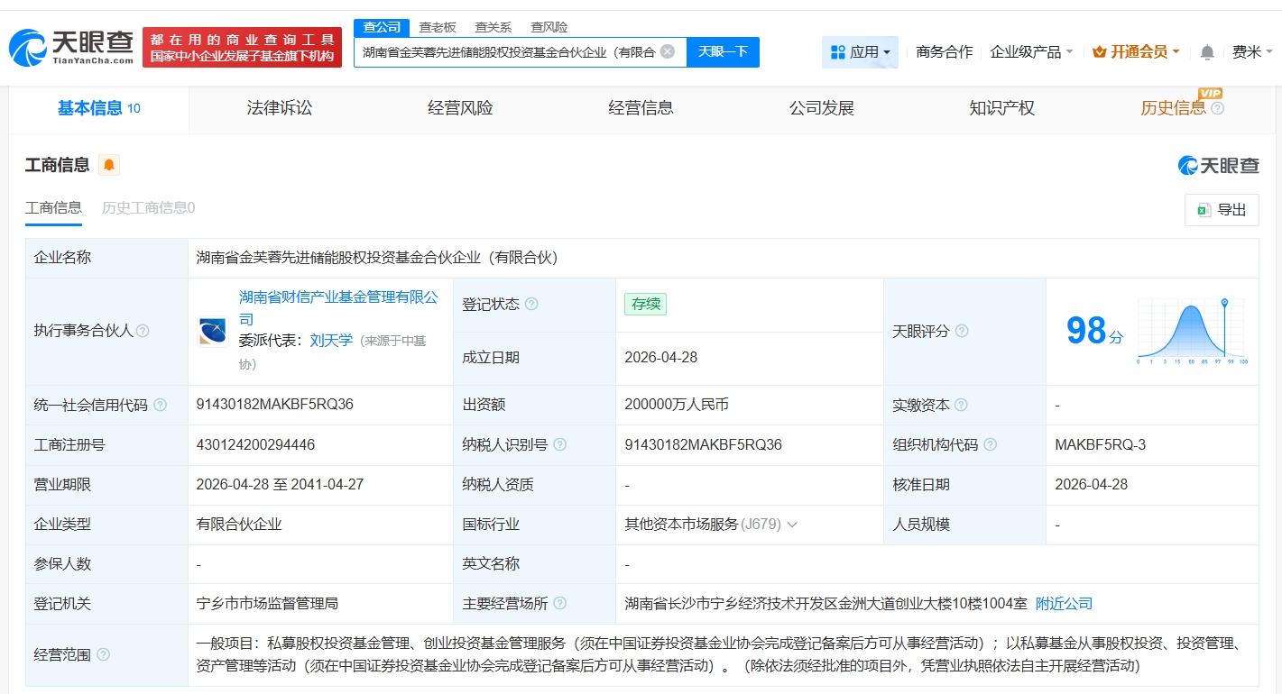The image size is (1282, 694).
Task: Click help icon next to 统一社会信用代码
Action: [161, 405]
